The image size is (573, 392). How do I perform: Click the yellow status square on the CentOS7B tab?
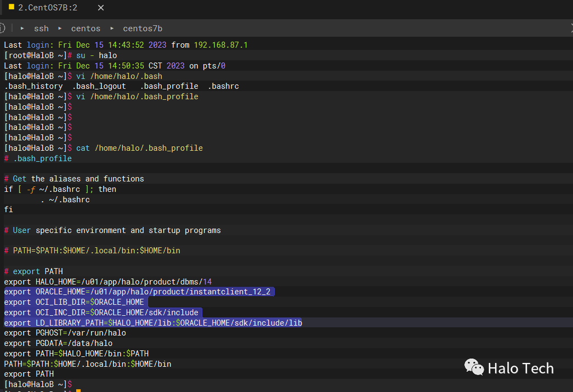tap(12, 8)
